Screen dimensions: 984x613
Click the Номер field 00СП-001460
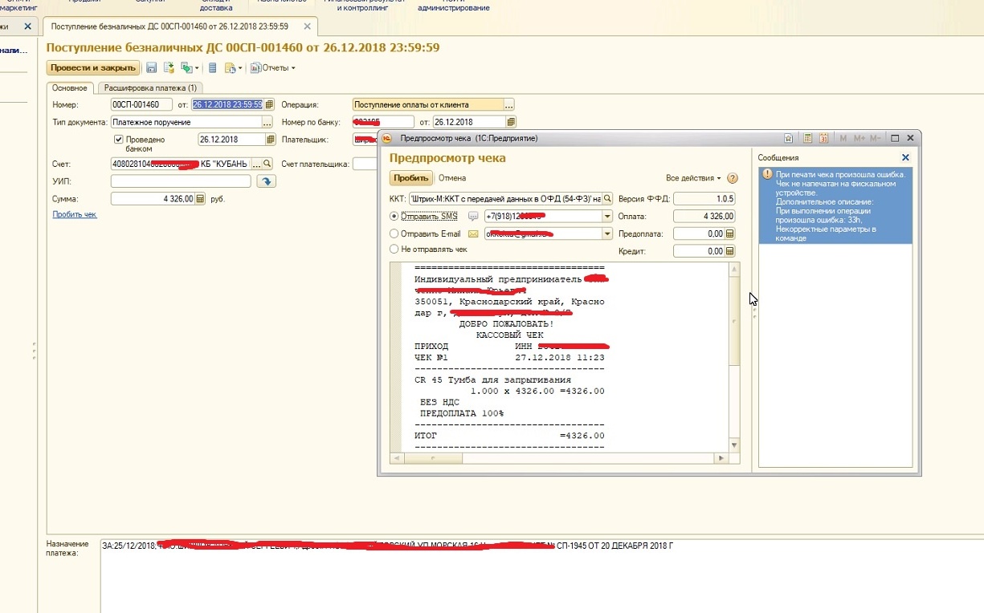141,104
